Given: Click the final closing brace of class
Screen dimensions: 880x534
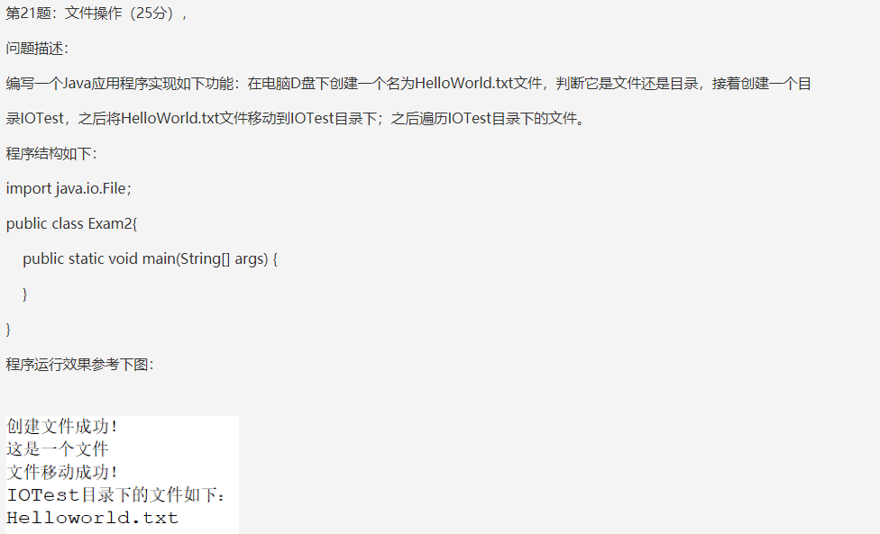Looking at the screenshot, I should (x=8, y=330).
